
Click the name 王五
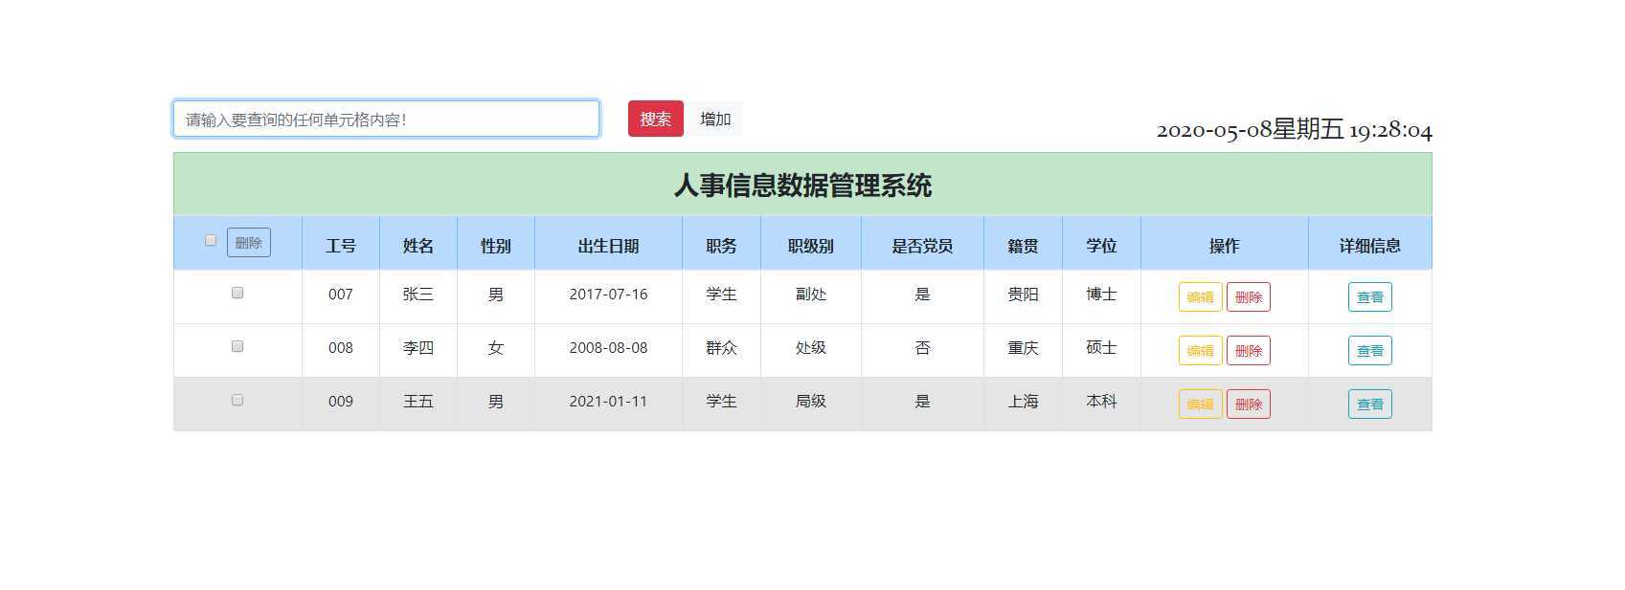pos(418,402)
